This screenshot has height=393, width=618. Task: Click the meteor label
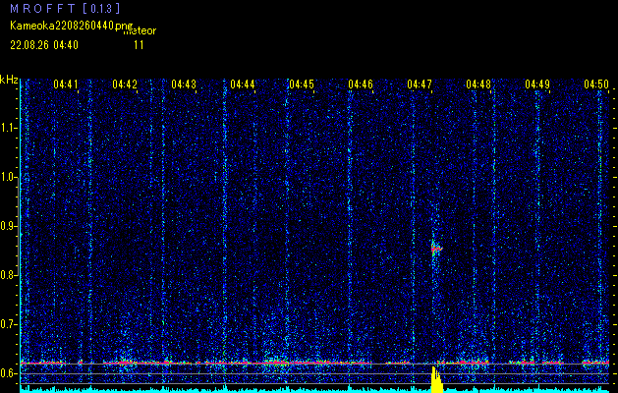click(x=140, y=31)
